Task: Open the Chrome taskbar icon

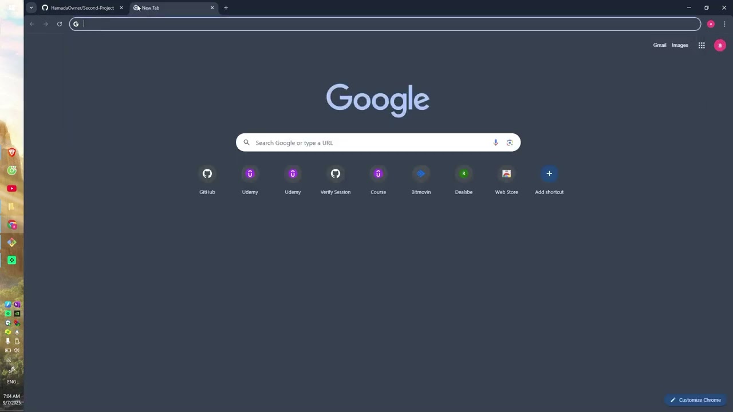Action: [11, 224]
